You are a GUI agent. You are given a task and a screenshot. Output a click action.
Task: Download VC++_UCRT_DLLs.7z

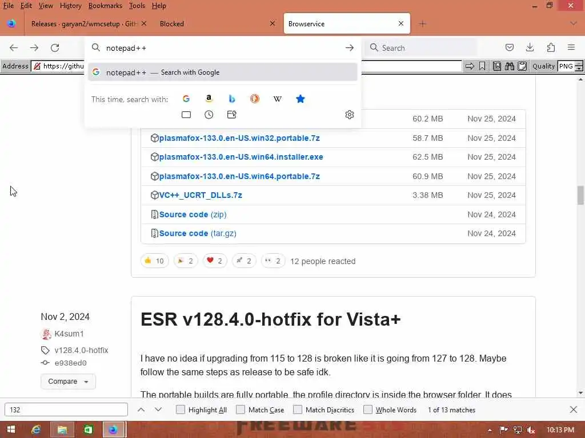tap(201, 195)
